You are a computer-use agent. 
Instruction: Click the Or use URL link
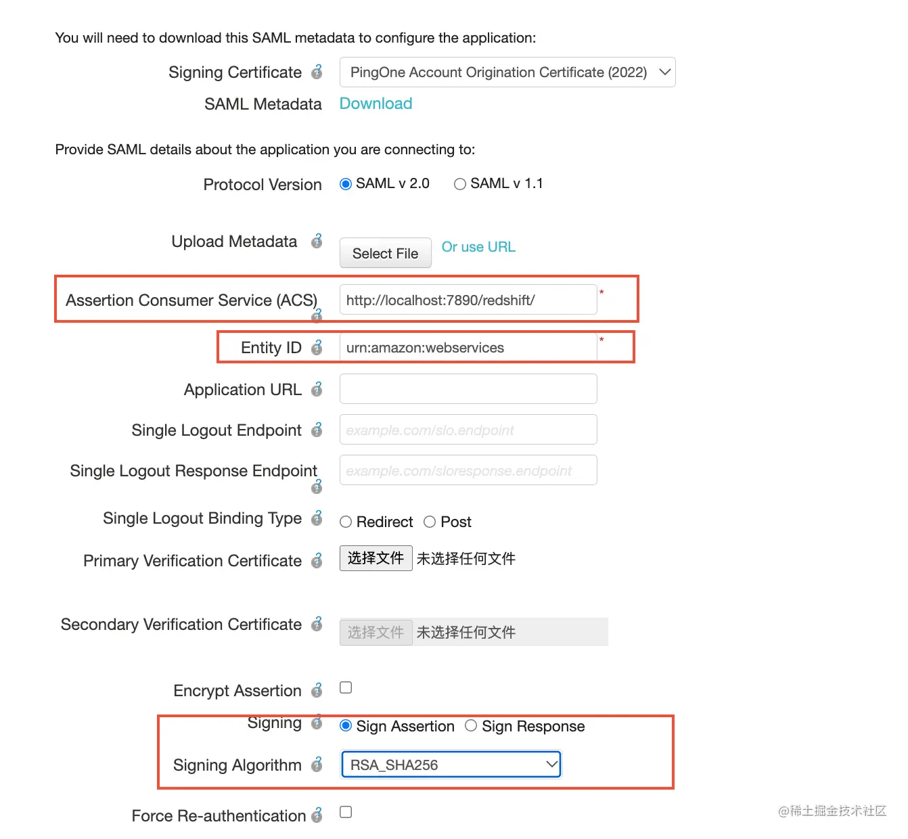click(x=478, y=247)
